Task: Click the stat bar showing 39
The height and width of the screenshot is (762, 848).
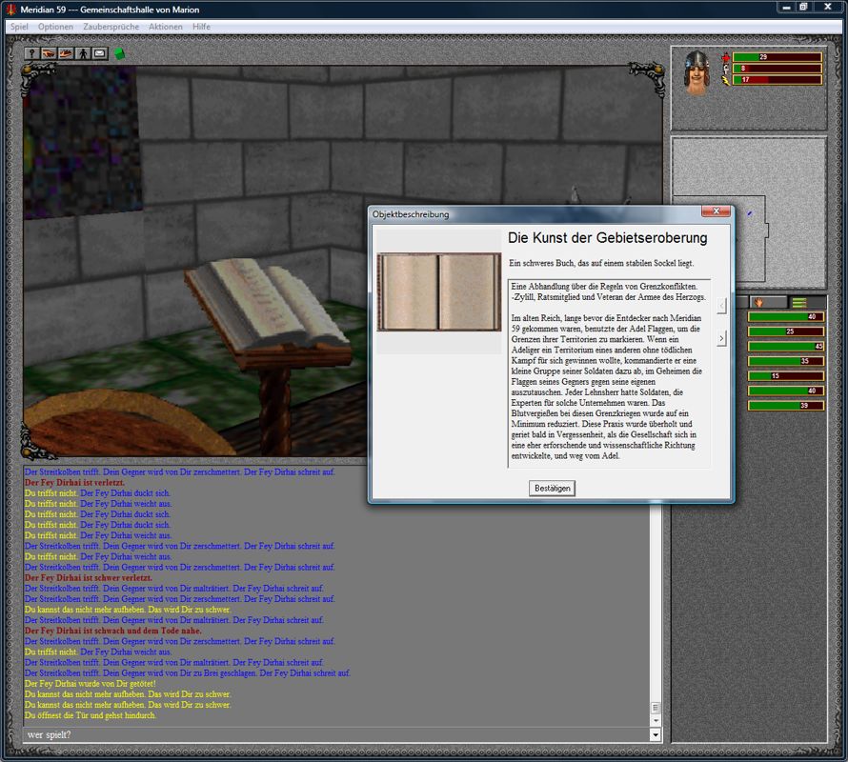Action: [786, 405]
